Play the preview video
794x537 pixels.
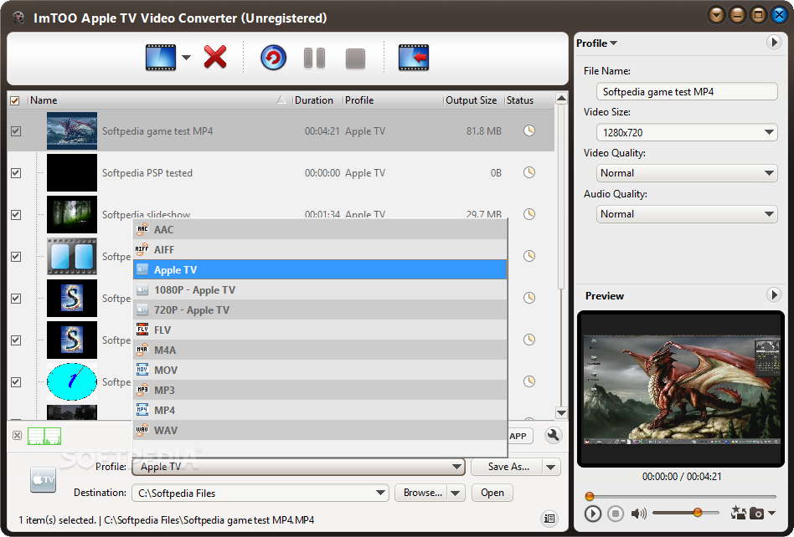[592, 514]
